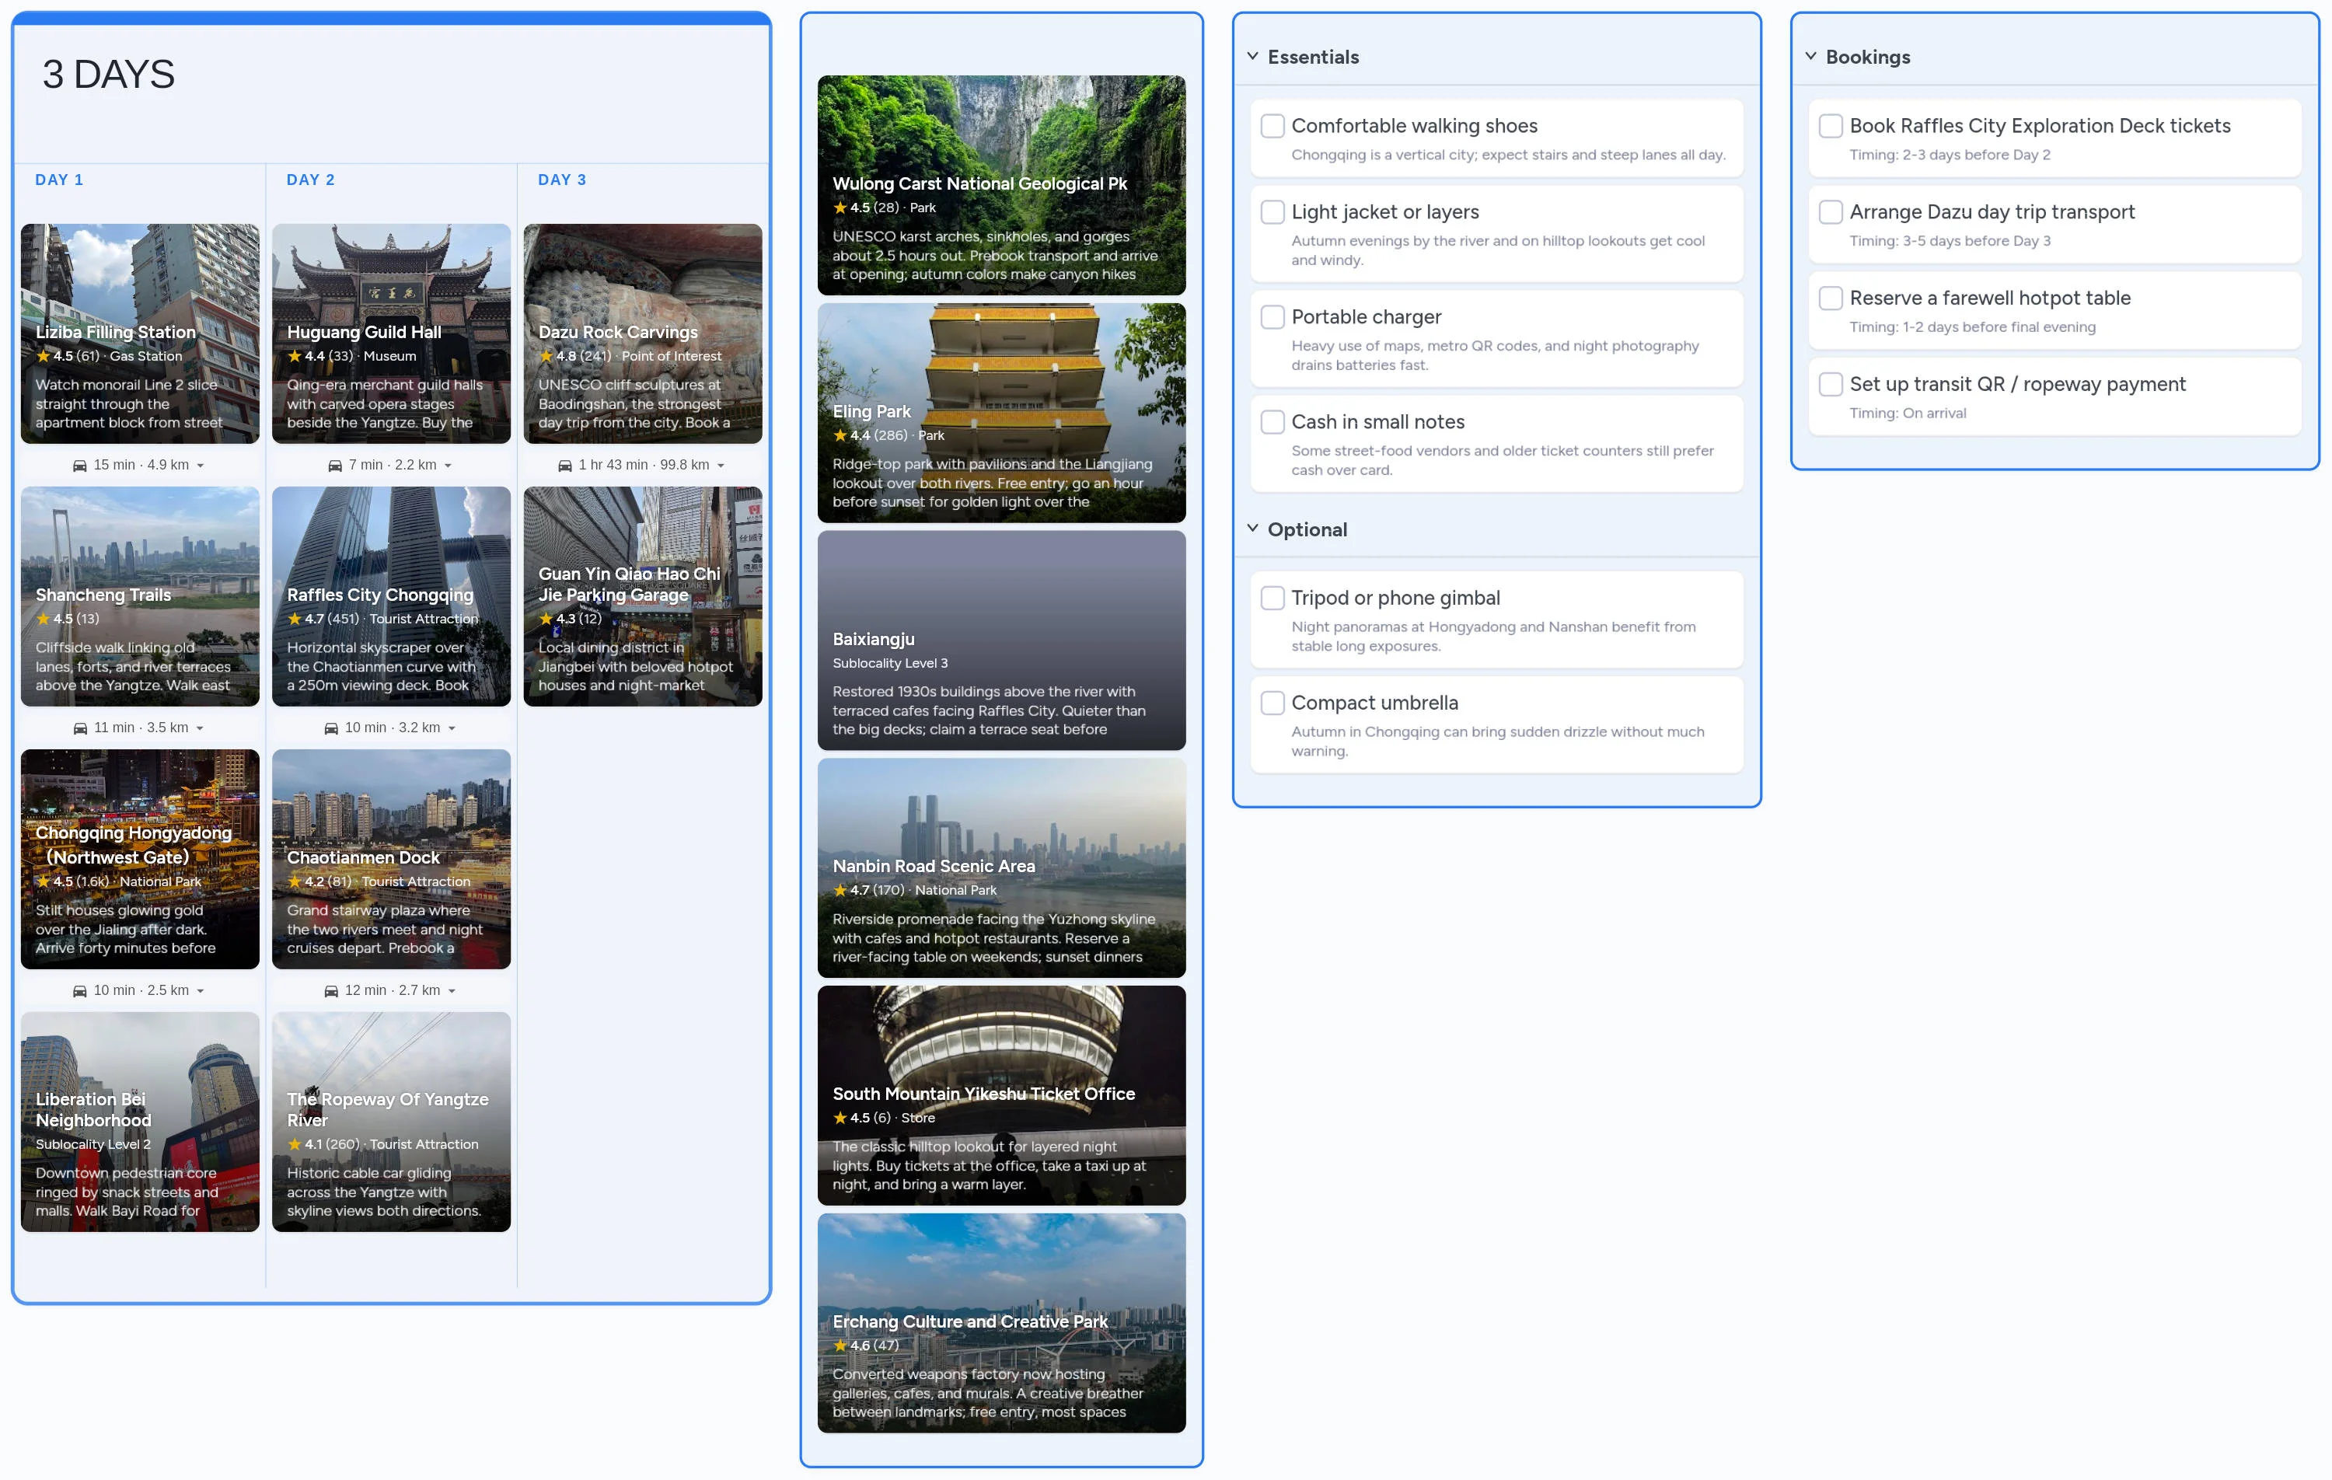Check Set up transit QR / ropeway payment
The height and width of the screenshot is (1480, 2332).
[1831, 385]
